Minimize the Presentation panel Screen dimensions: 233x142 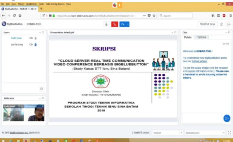pos(172,33)
